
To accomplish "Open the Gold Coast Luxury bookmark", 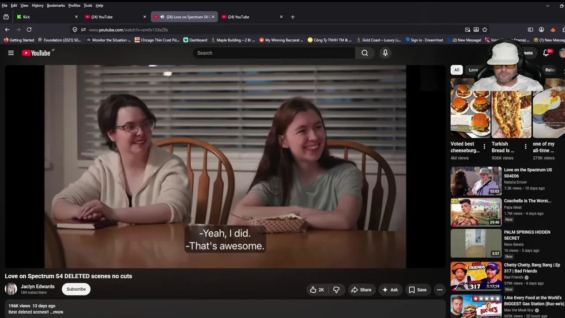I will tap(379, 40).
